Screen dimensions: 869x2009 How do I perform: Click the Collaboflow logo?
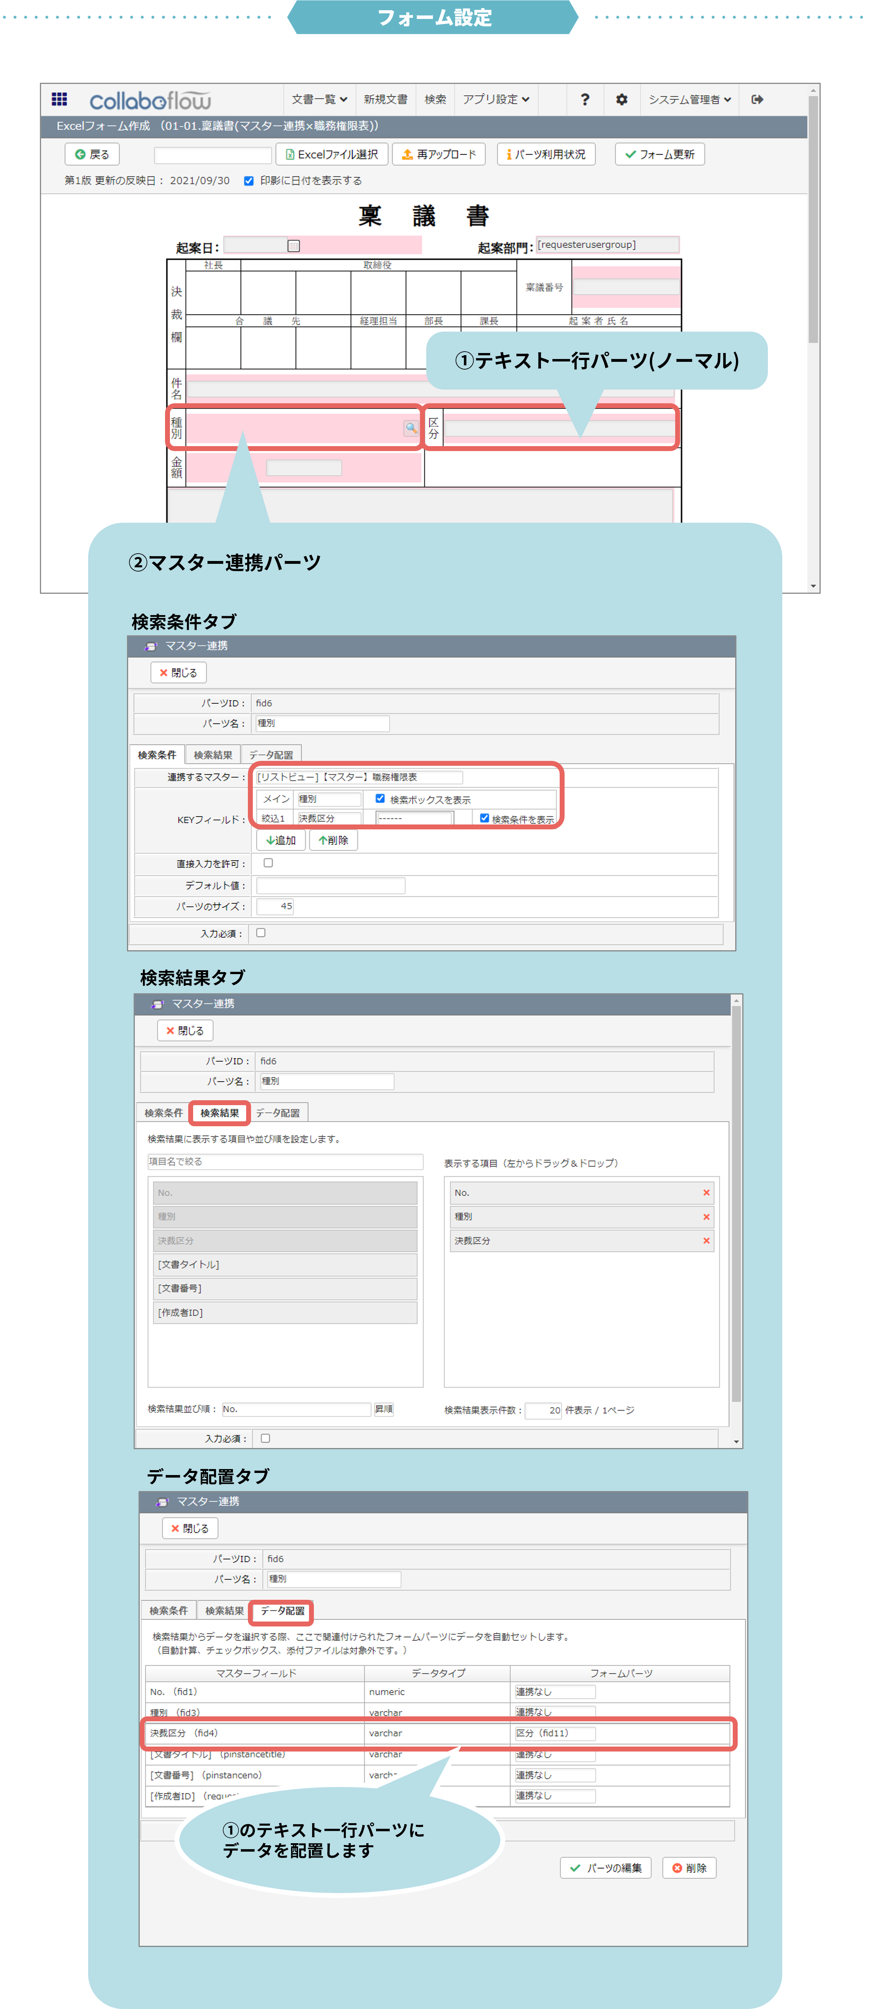[x=150, y=100]
